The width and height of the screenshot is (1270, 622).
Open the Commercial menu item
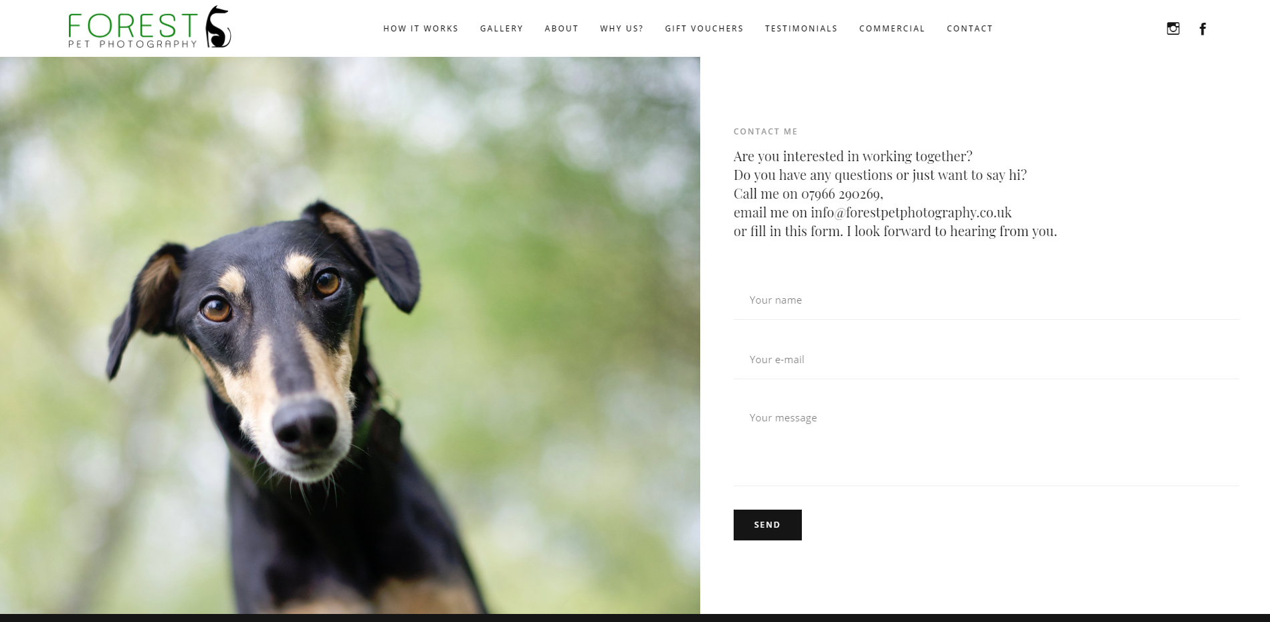(892, 29)
